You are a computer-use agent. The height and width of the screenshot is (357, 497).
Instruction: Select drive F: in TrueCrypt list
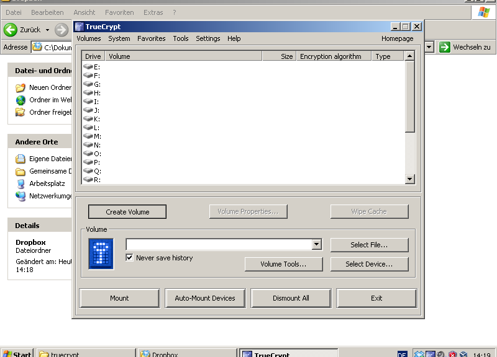point(91,76)
